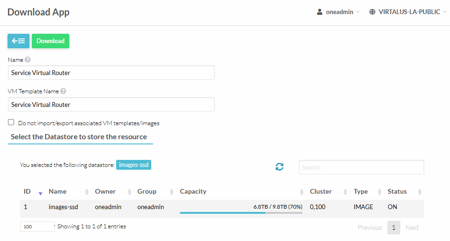Click the VM Template Name input field

click(x=111, y=105)
